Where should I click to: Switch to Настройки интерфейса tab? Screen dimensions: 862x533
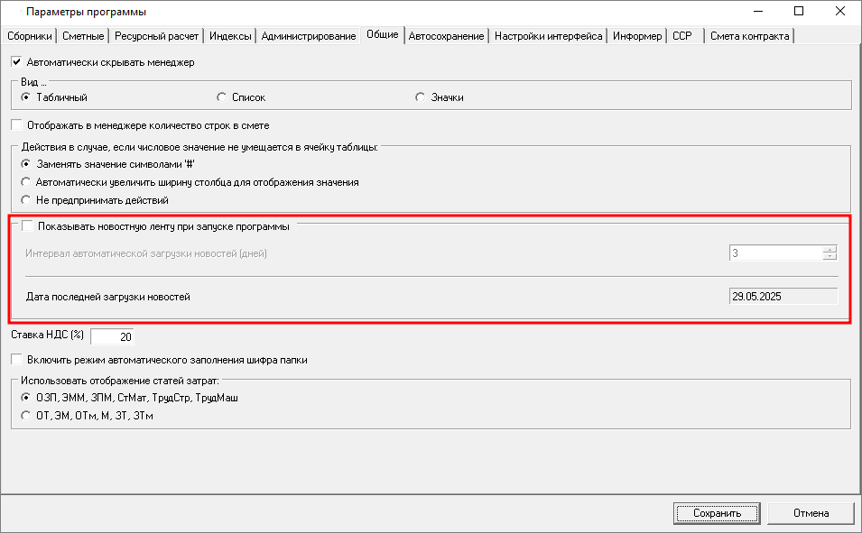549,36
